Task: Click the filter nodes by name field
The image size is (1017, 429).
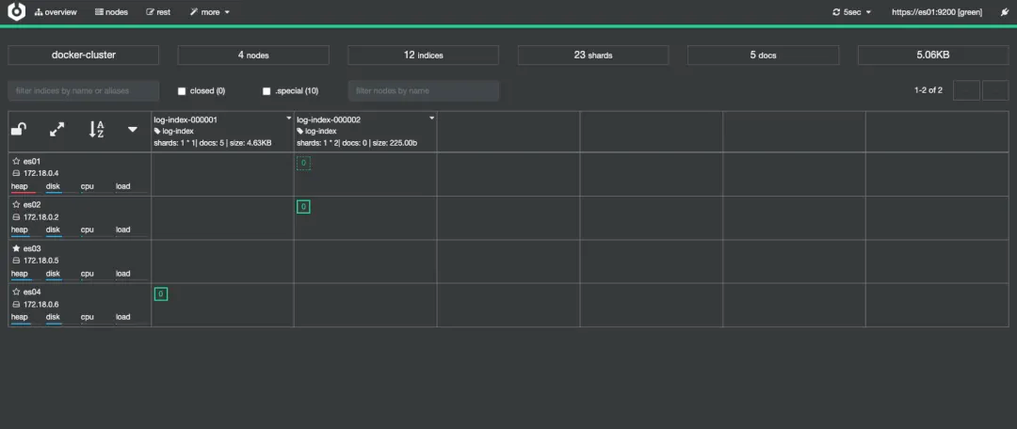Action: pyautogui.click(x=424, y=90)
